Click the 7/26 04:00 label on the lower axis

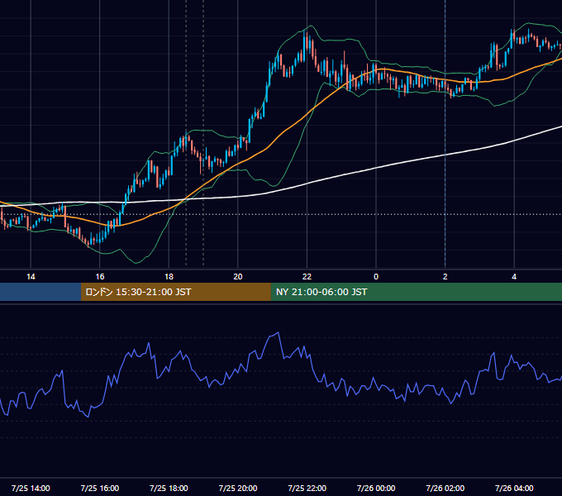(x=514, y=488)
